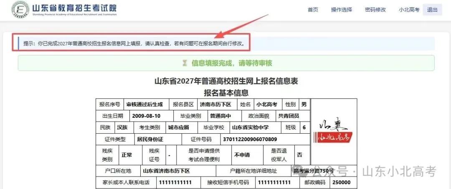Click the 户籍所在地详细地址 label cell

pyautogui.click(x=254, y=171)
